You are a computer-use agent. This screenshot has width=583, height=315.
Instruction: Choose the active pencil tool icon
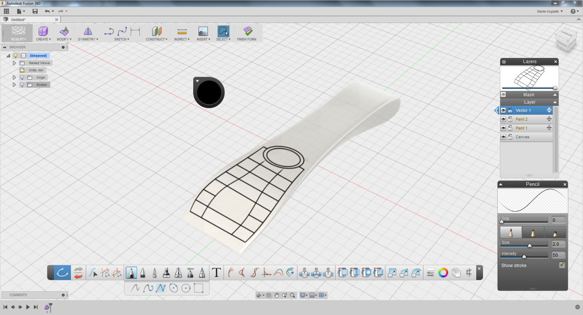pyautogui.click(x=131, y=273)
